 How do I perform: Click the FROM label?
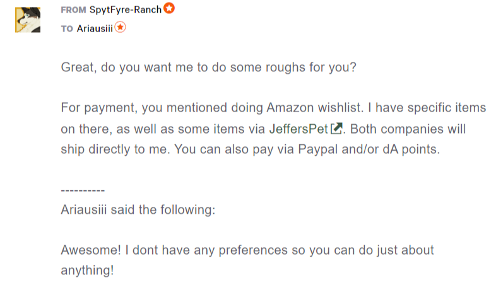pos(73,10)
